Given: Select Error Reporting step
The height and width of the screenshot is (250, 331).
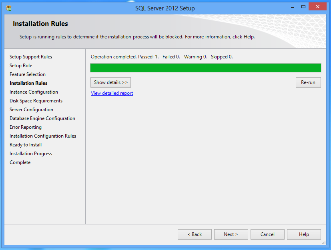Looking at the screenshot, I should coord(26,127).
